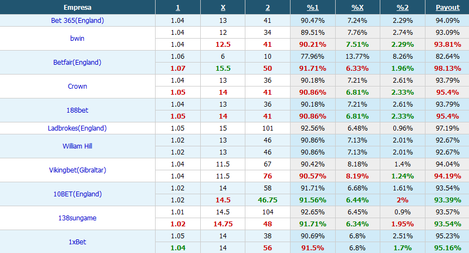This screenshot has width=469, height=253.
Task: Click 138sungame red draw odds 14.75
Action: click(223, 224)
